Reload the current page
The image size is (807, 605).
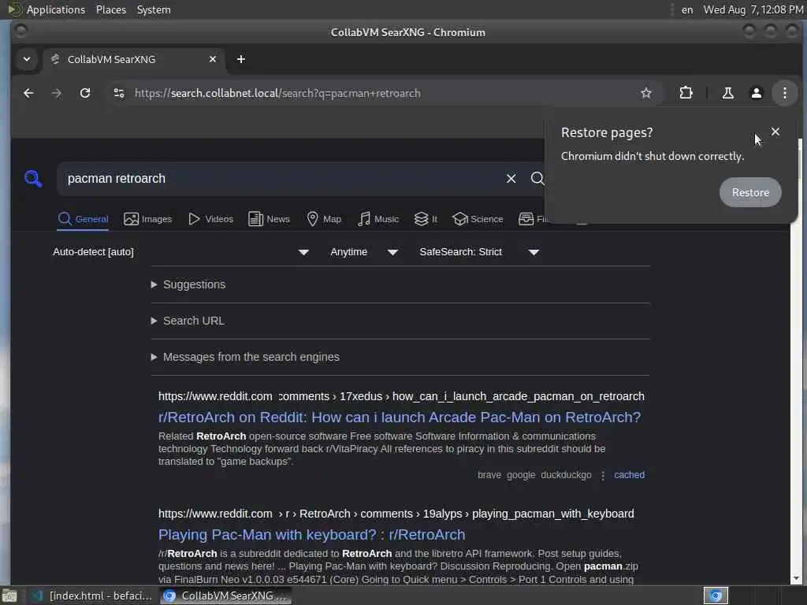pos(85,93)
